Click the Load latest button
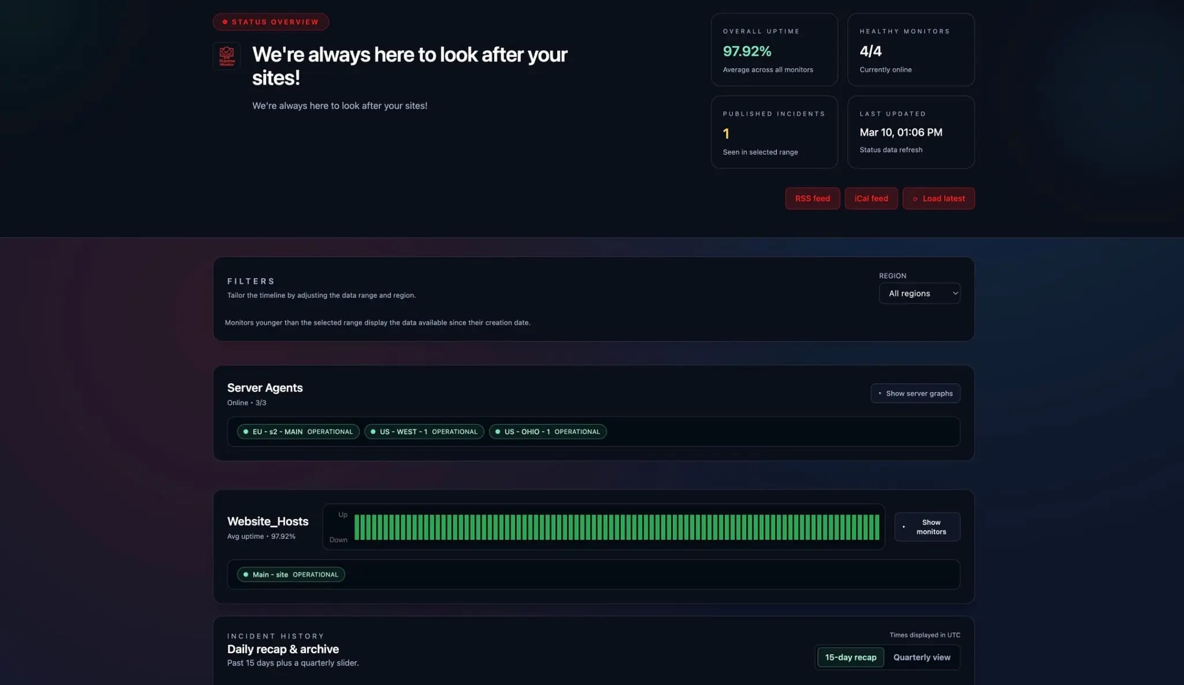Image resolution: width=1184 pixels, height=685 pixels. point(938,198)
